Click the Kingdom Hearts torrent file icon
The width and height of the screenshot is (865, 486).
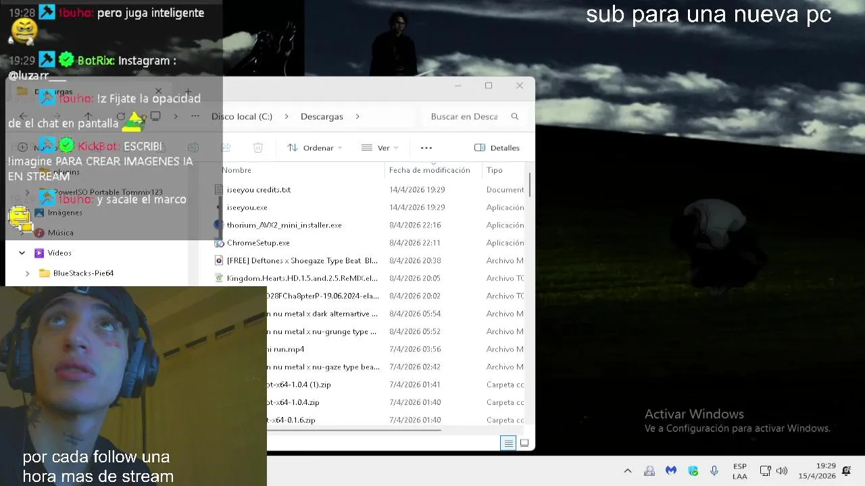[219, 278]
